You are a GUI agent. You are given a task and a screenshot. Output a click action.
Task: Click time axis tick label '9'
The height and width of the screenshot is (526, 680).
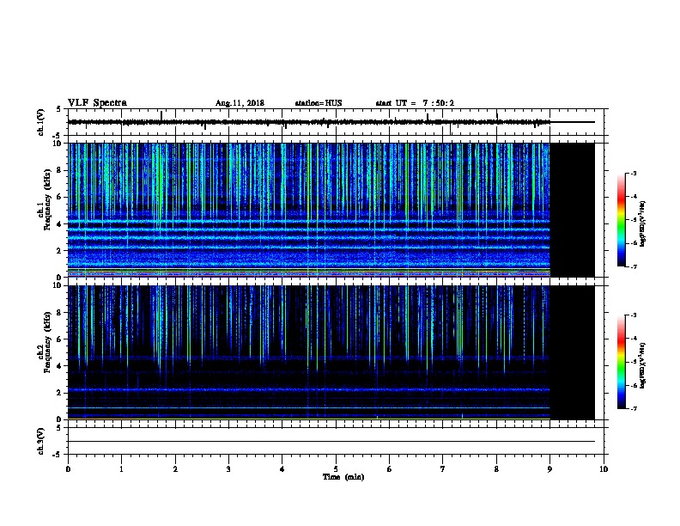[549, 469]
